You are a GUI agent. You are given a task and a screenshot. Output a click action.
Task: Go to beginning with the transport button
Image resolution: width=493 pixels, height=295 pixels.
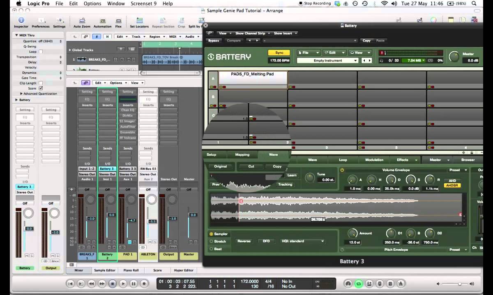tap(70, 284)
